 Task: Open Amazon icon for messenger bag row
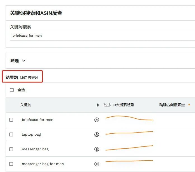97,149
